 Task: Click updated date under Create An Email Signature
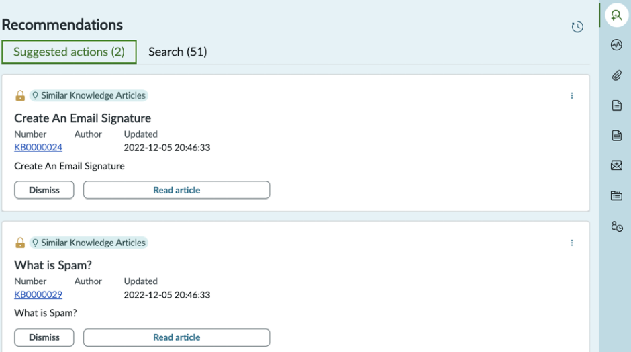167,148
